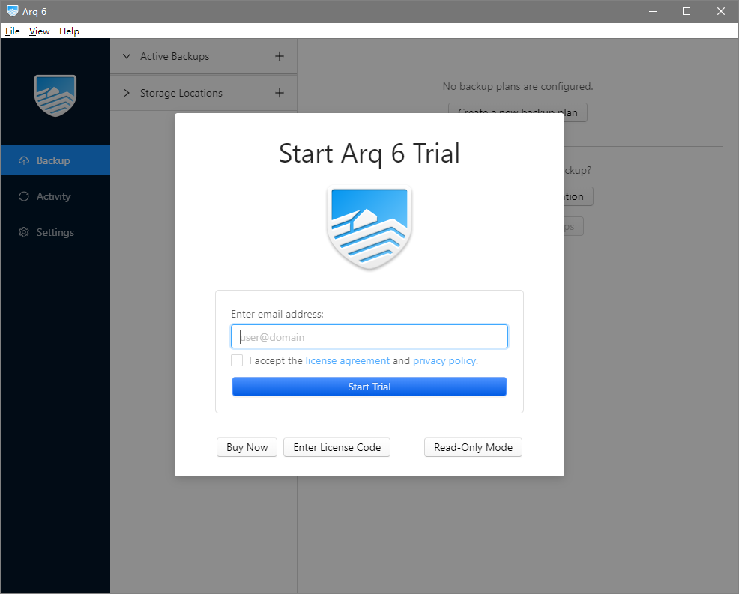Open the View menu
Image resolution: width=739 pixels, height=594 pixels.
point(40,31)
